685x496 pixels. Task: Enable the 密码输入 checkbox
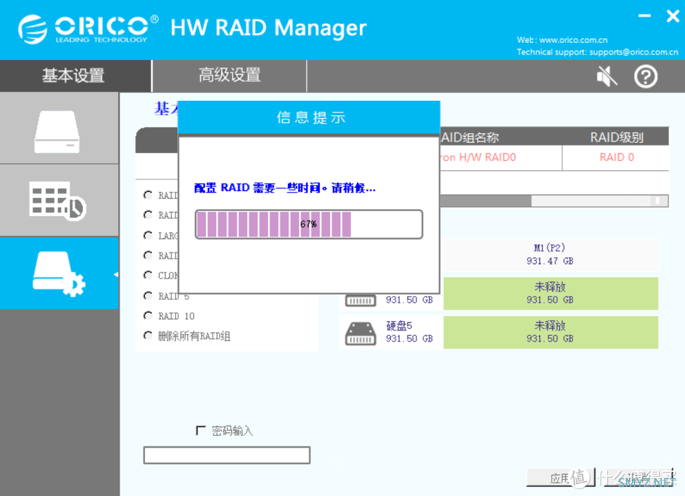(201, 431)
